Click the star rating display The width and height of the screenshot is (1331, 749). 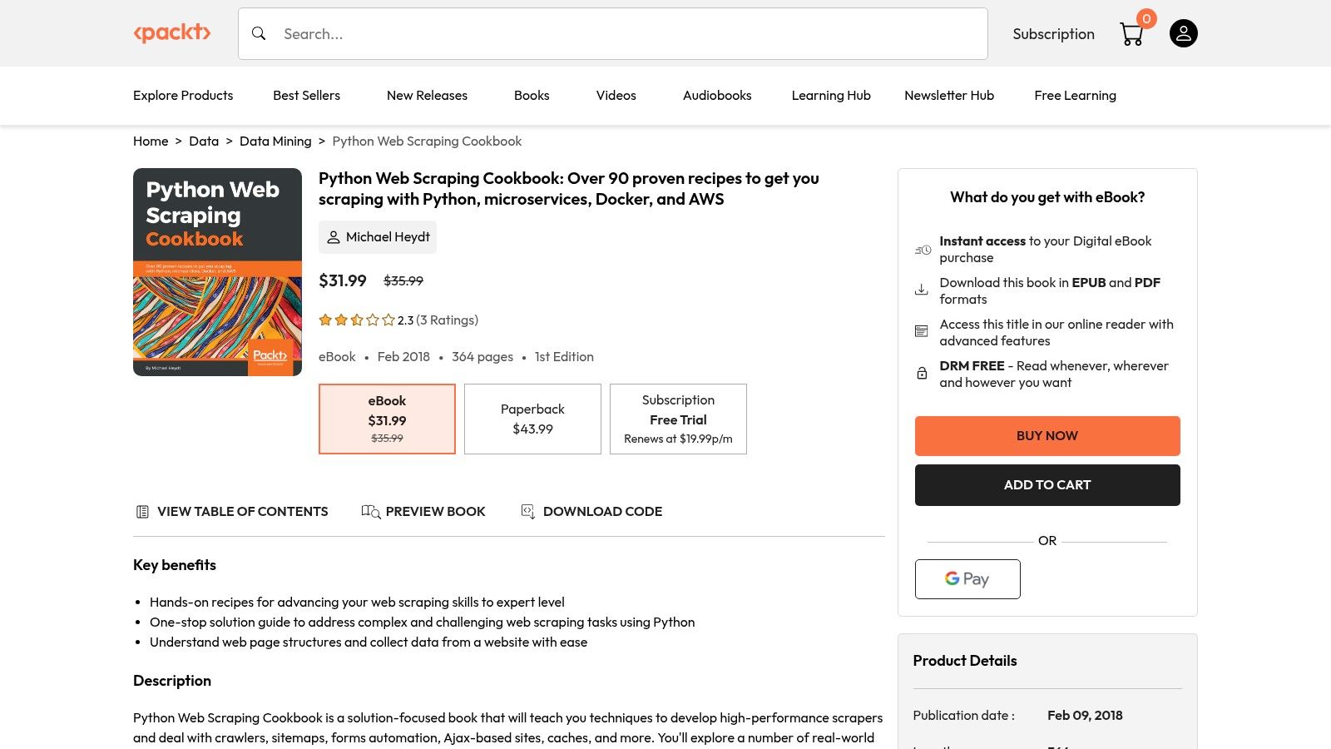point(357,320)
